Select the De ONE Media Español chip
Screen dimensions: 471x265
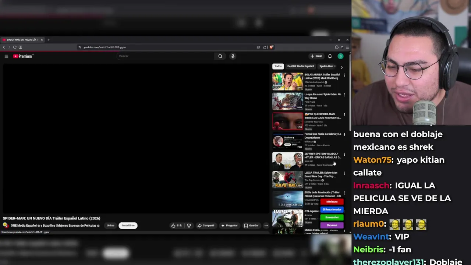coord(300,66)
